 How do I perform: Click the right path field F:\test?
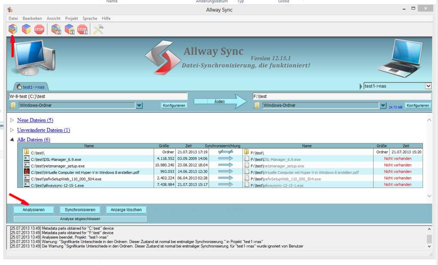pyautogui.click(x=342, y=96)
